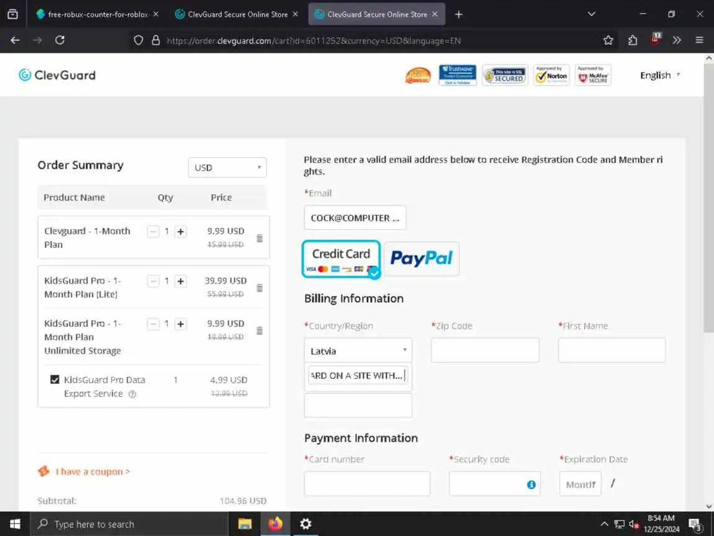This screenshot has height=536, width=714.
Task: Decrease Clevguard 1-Month Plan quantity
Action: [153, 231]
